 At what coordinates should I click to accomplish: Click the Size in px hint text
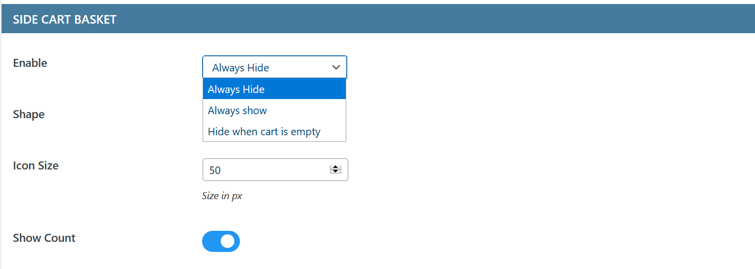tap(222, 196)
